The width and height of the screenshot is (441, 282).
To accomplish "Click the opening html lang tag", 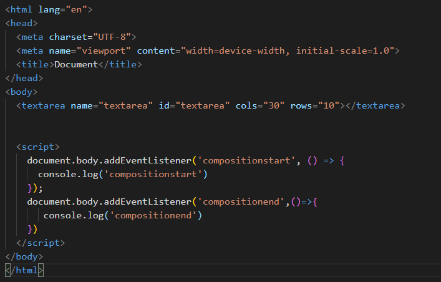I will click(x=49, y=9).
